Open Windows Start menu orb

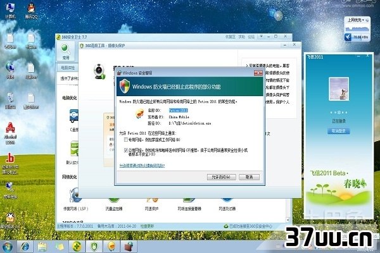(7, 247)
